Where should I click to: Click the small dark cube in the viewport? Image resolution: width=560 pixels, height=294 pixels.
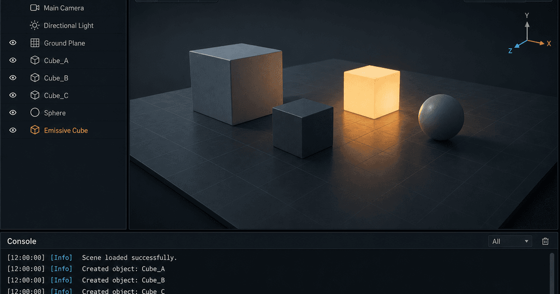pyautogui.click(x=303, y=128)
